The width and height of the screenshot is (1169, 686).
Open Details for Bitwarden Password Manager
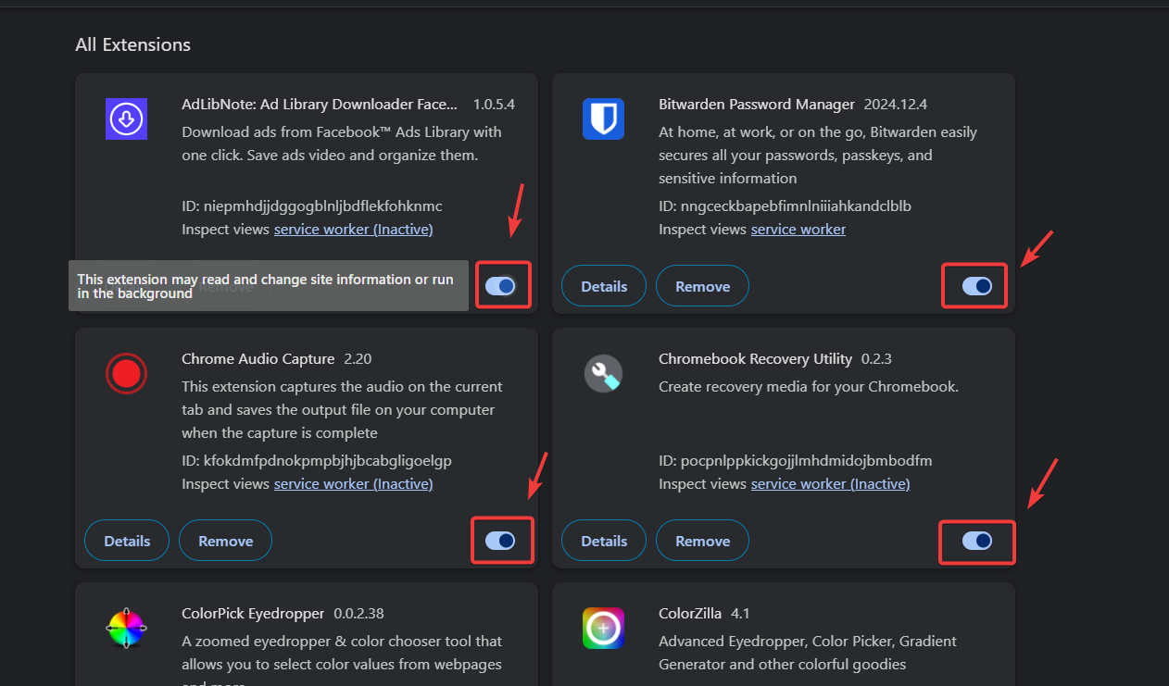click(604, 287)
